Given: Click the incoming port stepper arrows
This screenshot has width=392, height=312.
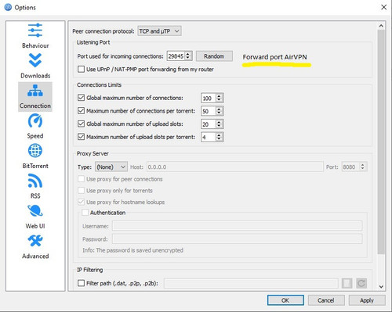Looking at the screenshot, I should tap(188, 56).
